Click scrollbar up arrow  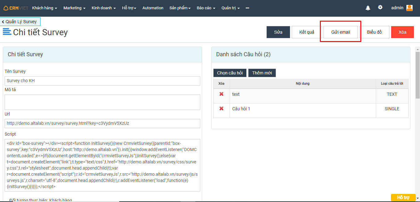click(x=418, y=49)
